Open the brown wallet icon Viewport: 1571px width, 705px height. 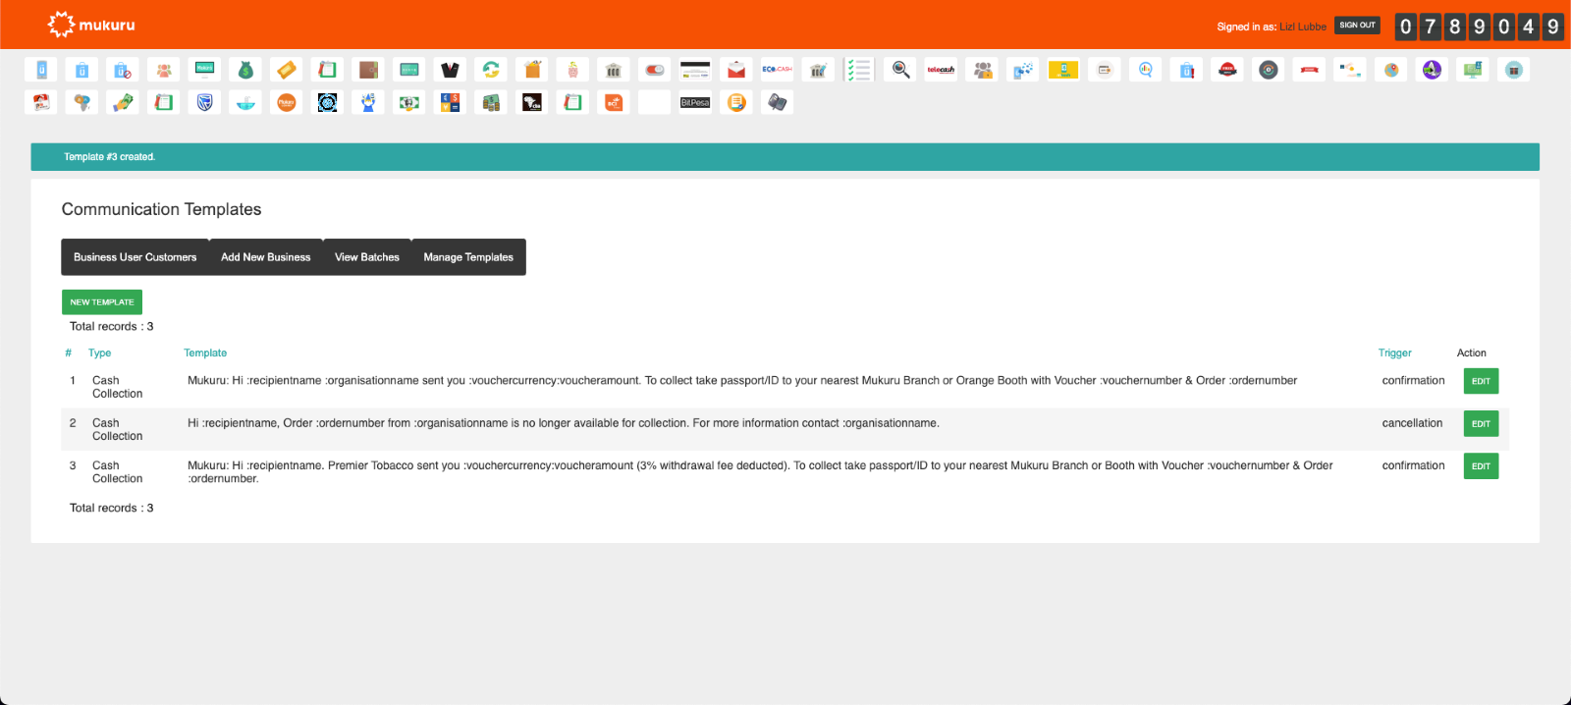[368, 70]
